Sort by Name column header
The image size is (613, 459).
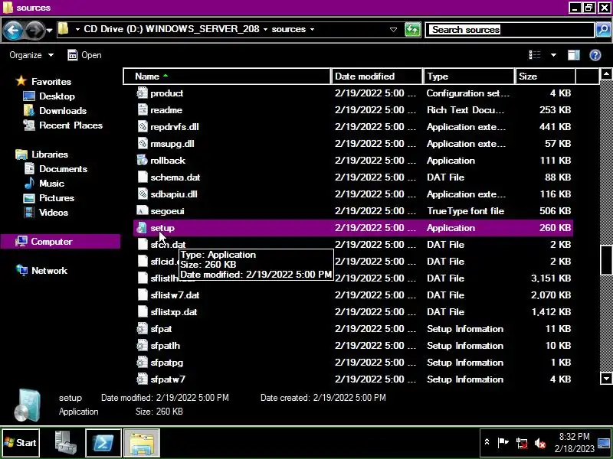click(x=227, y=76)
